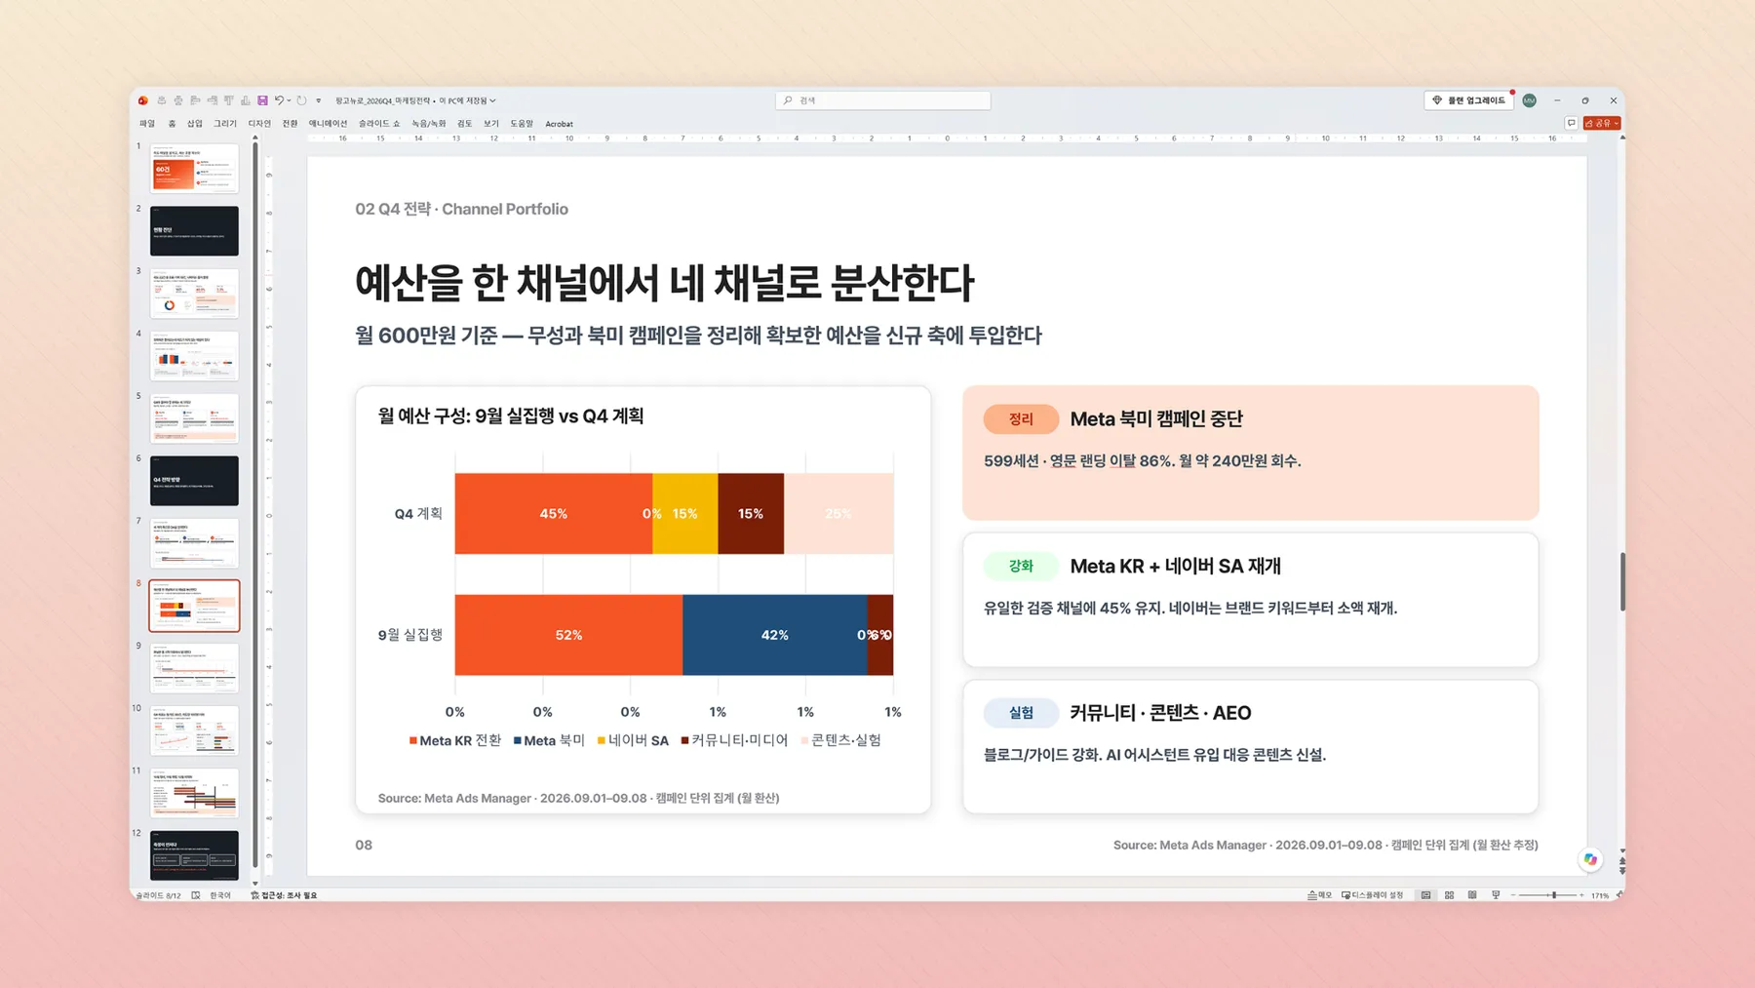
Task: Switch to Normal view icon in status bar
Action: coord(1425,895)
